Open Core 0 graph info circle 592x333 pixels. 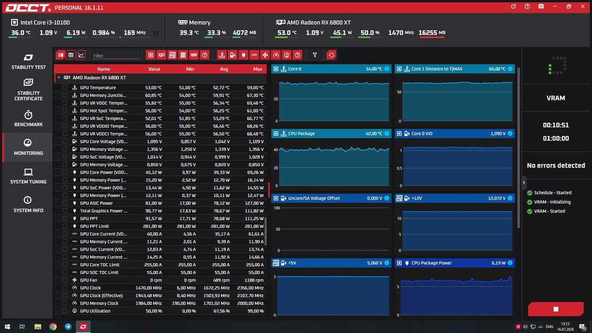click(x=387, y=69)
